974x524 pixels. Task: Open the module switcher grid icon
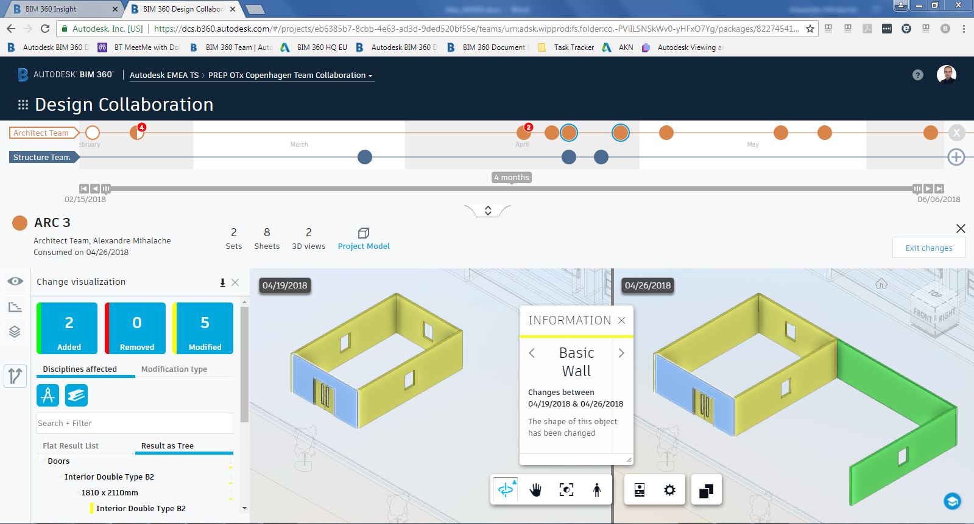tap(23, 105)
